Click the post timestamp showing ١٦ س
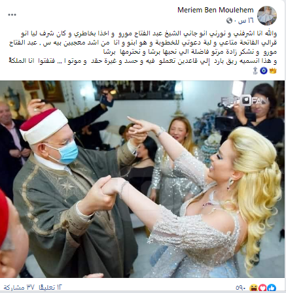This screenshot has width=286, height=293. [246, 21]
